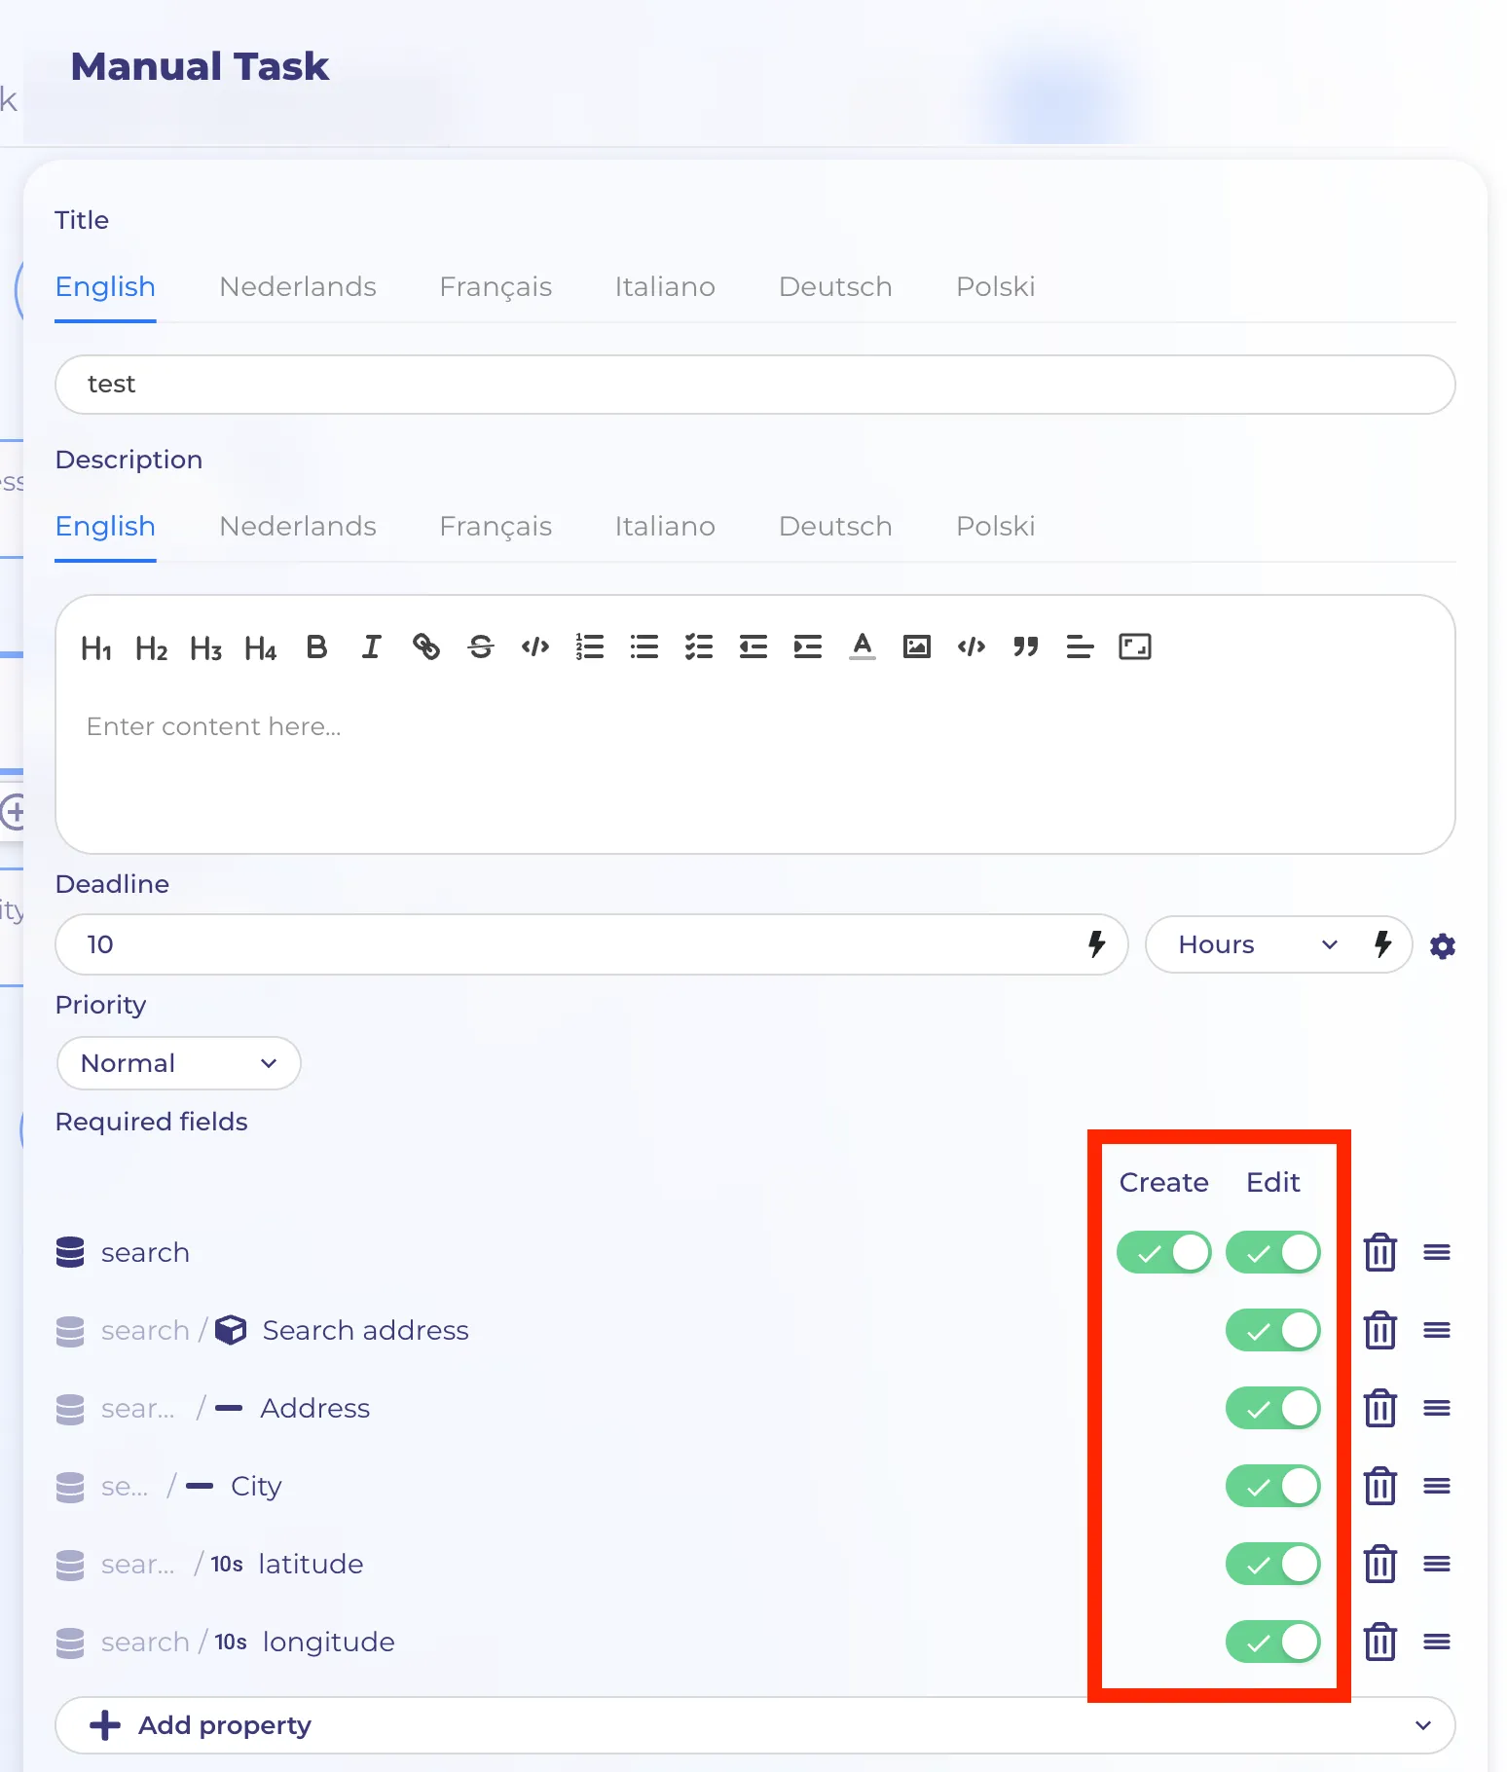Apply Heading 1 formatting

pyautogui.click(x=96, y=647)
